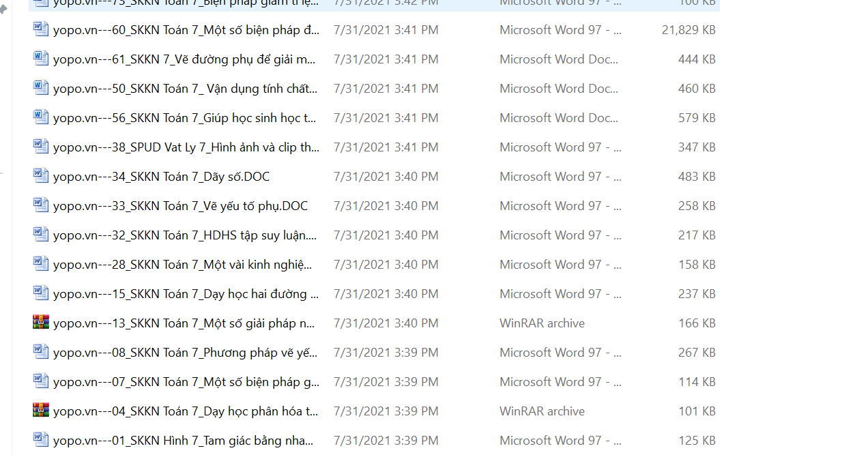Image resolution: width=842 pixels, height=472 pixels.
Task: Click the WinRAR archive type text with 166 KB
Action: (542, 323)
